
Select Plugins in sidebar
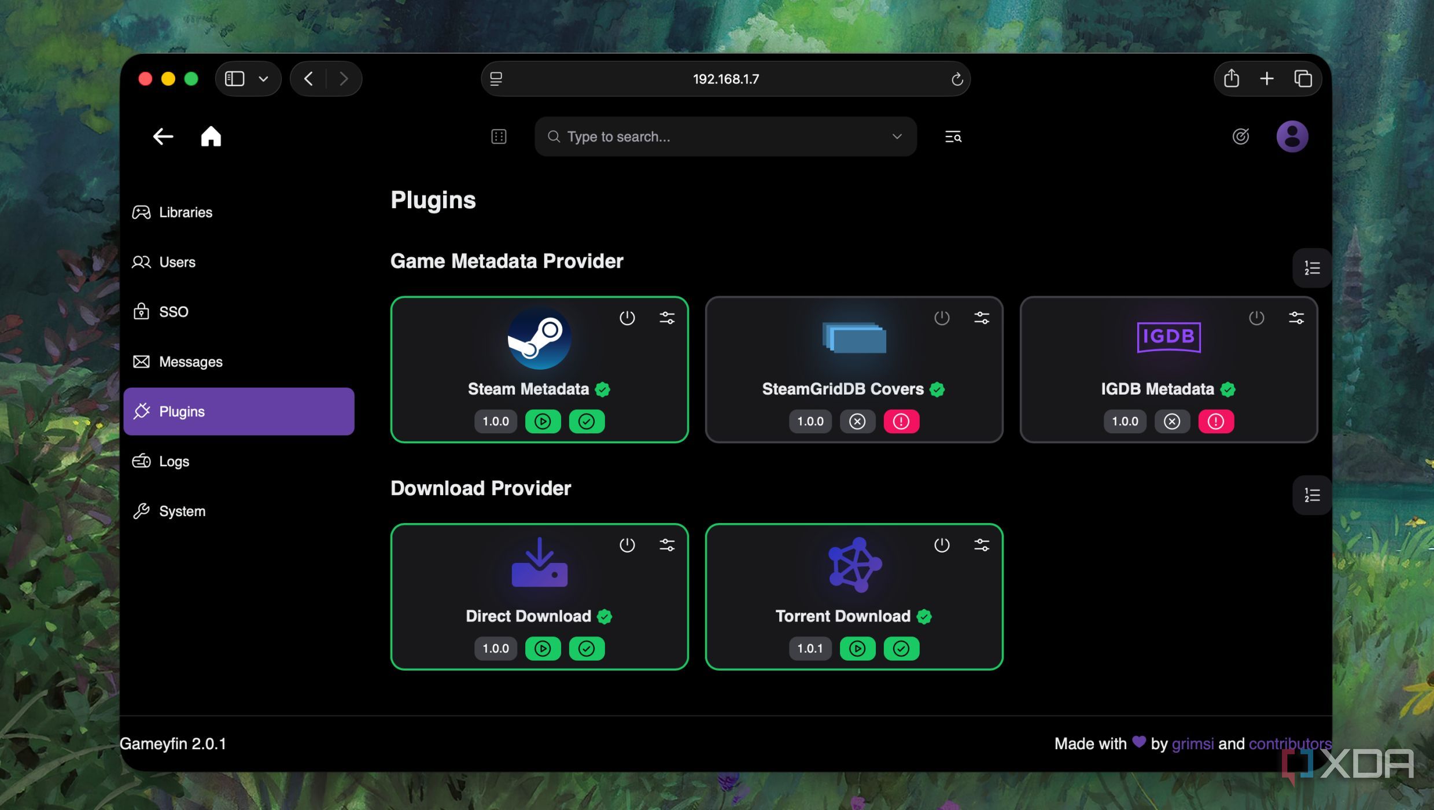238,411
